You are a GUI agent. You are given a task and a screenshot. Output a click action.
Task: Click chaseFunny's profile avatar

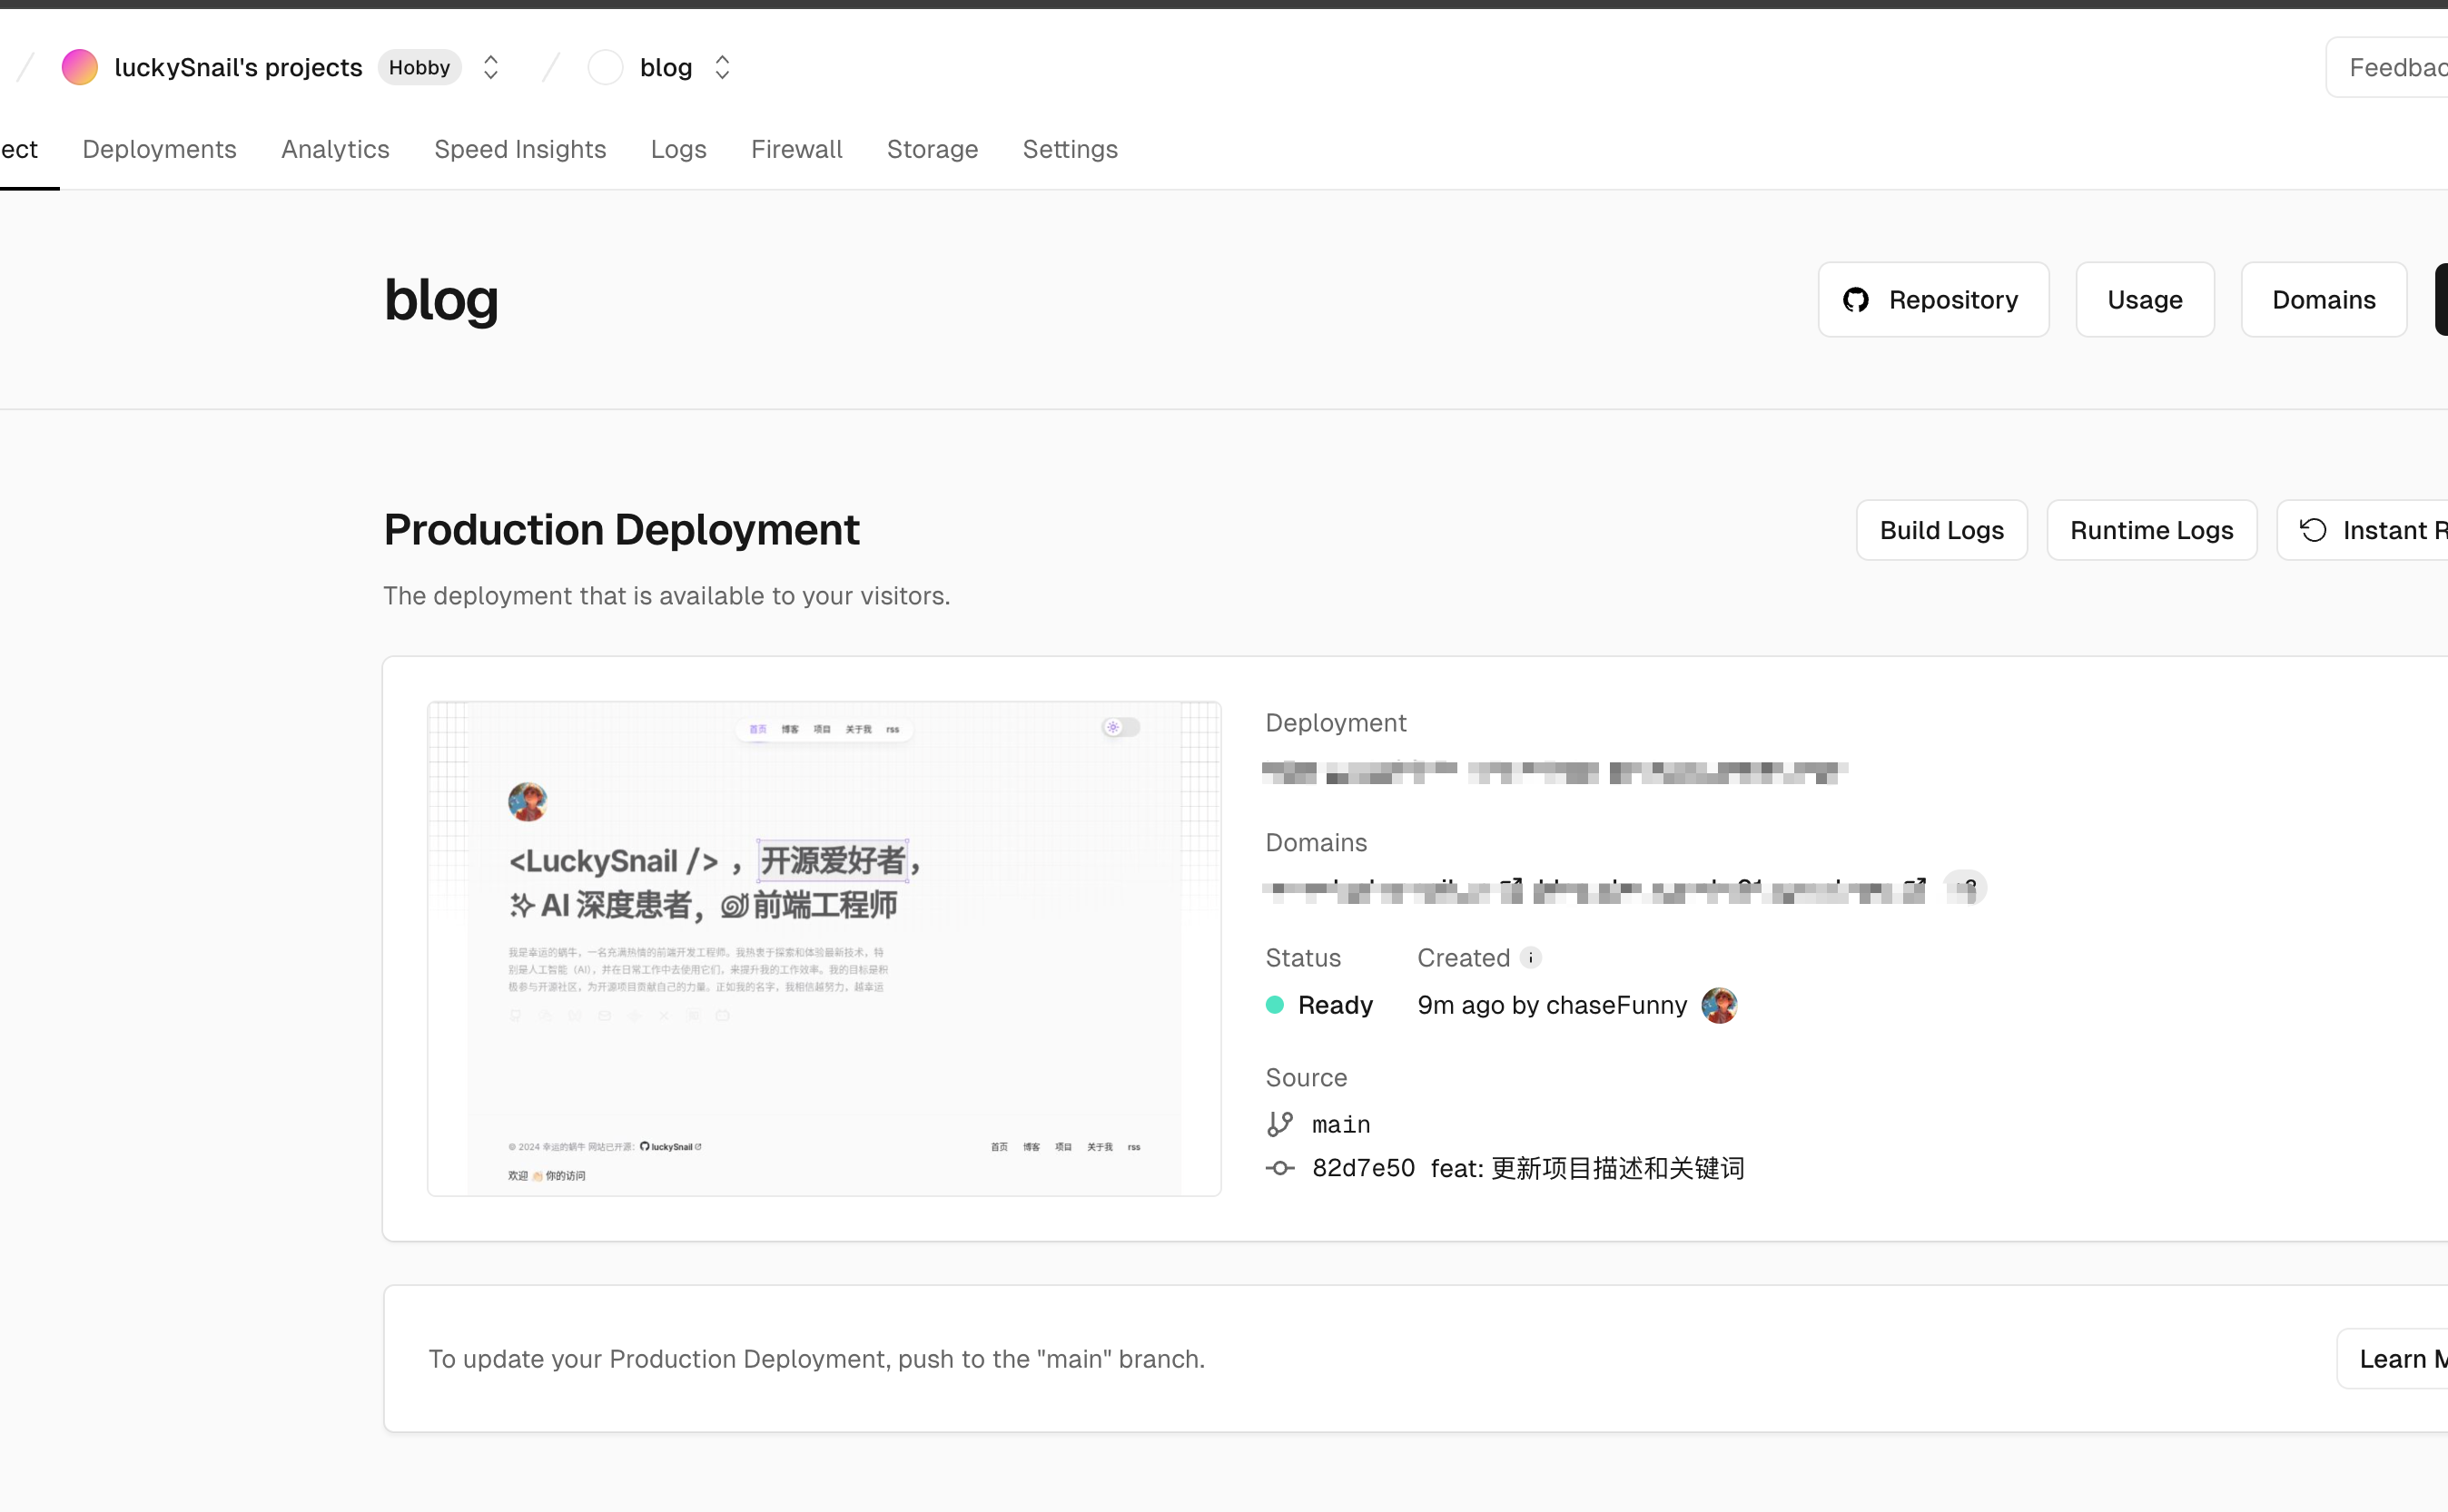[1719, 1005]
